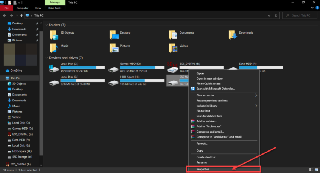Select the HDD-Spare (H:) drive icon
The image size is (320, 173).
click(x=113, y=83)
